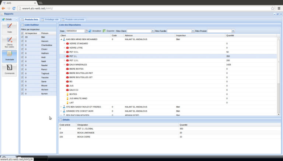The height and width of the screenshot is (161, 283).
Task: Open Clients Non visités in sidebar
Action: coord(10,42)
